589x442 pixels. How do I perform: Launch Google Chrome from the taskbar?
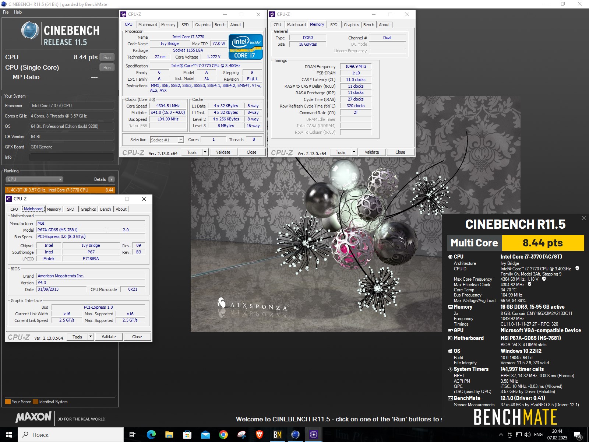(223, 435)
